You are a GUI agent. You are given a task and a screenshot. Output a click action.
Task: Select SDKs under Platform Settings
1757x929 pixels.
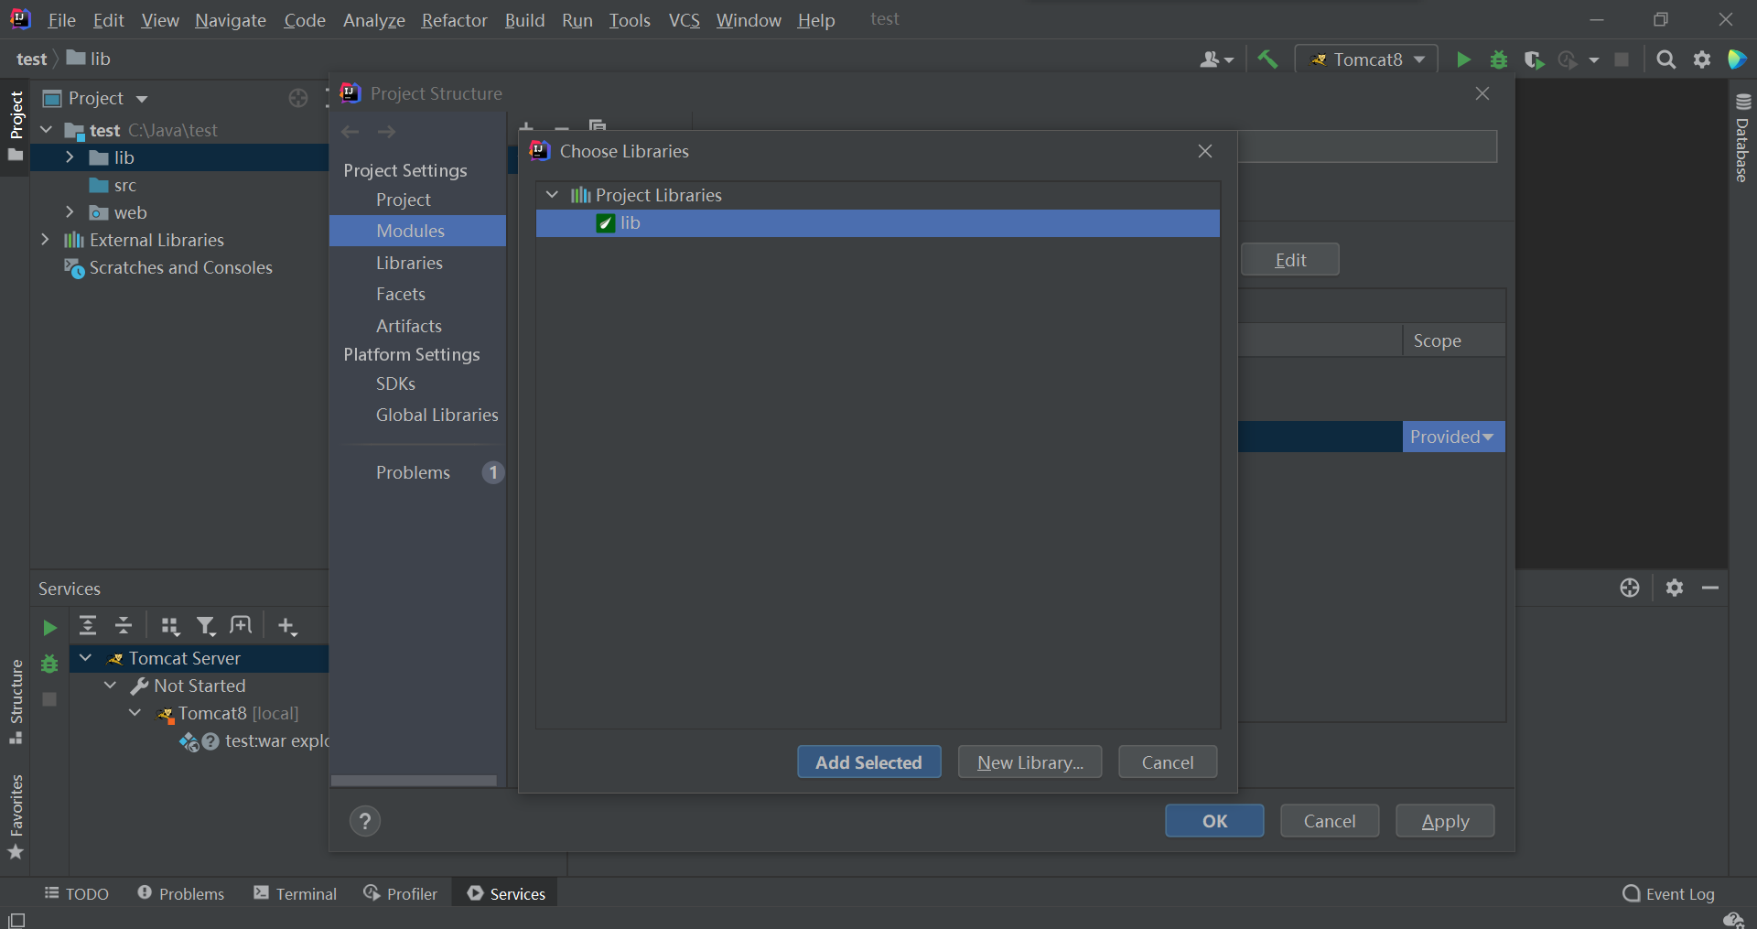click(x=395, y=383)
